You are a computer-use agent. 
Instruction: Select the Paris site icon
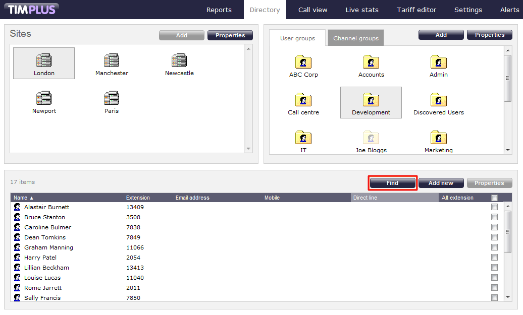[x=112, y=98]
